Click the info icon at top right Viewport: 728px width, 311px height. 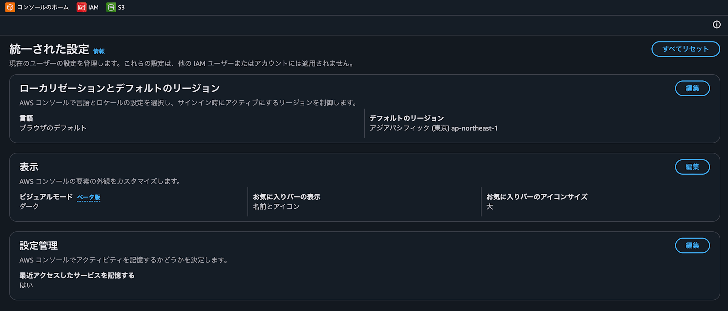coord(717,25)
